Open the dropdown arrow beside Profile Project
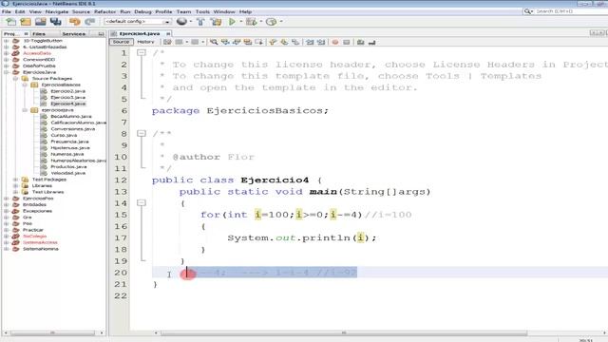This screenshot has height=342, width=608. tap(281, 22)
